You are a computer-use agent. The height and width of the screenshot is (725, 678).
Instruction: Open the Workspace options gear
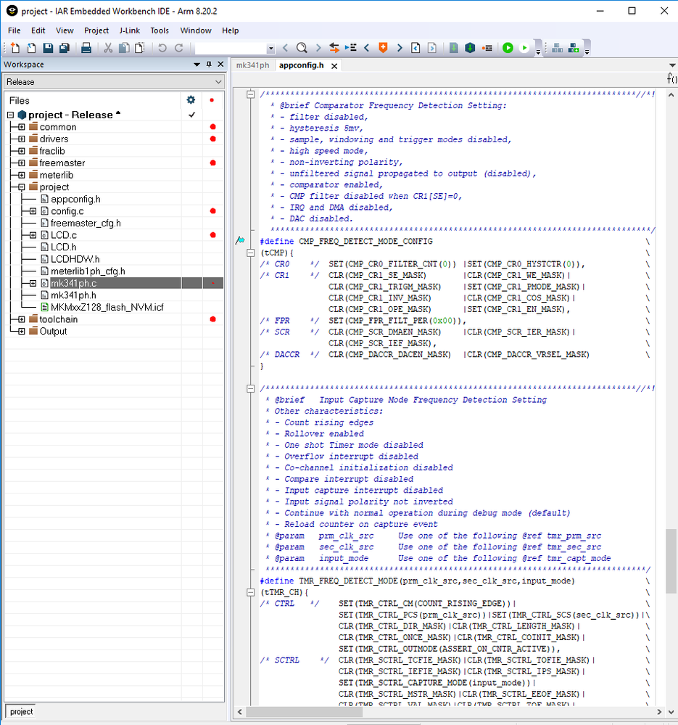pos(190,100)
